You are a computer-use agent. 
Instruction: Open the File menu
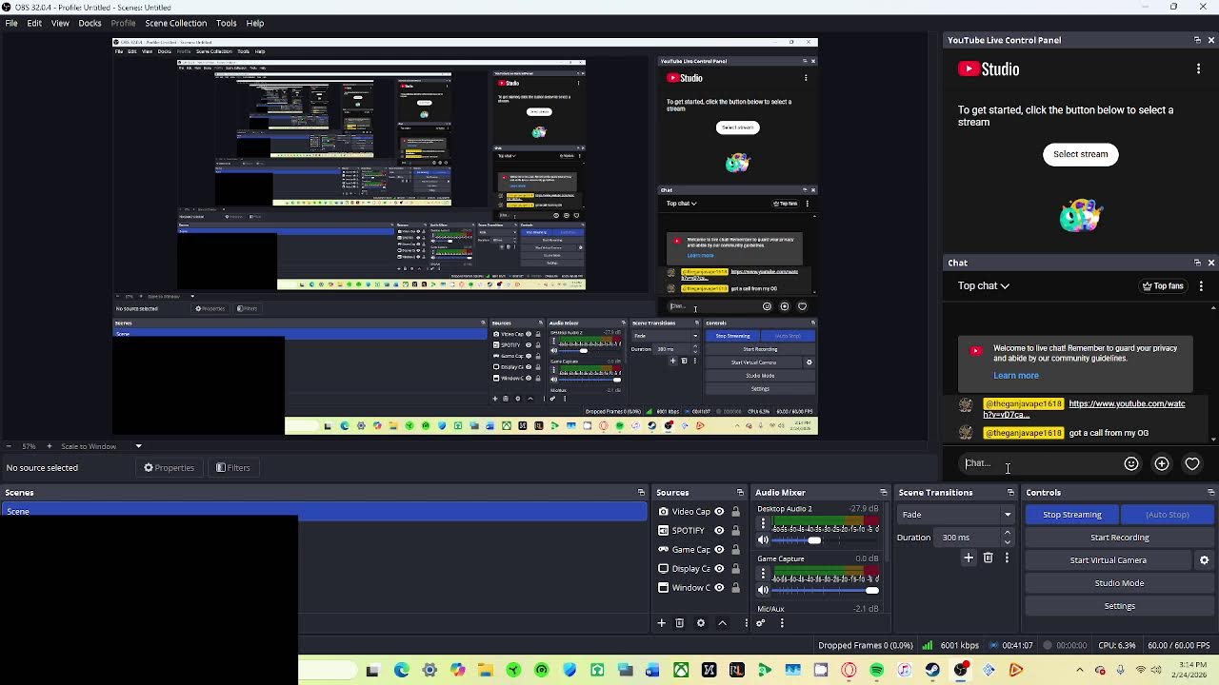click(x=11, y=23)
